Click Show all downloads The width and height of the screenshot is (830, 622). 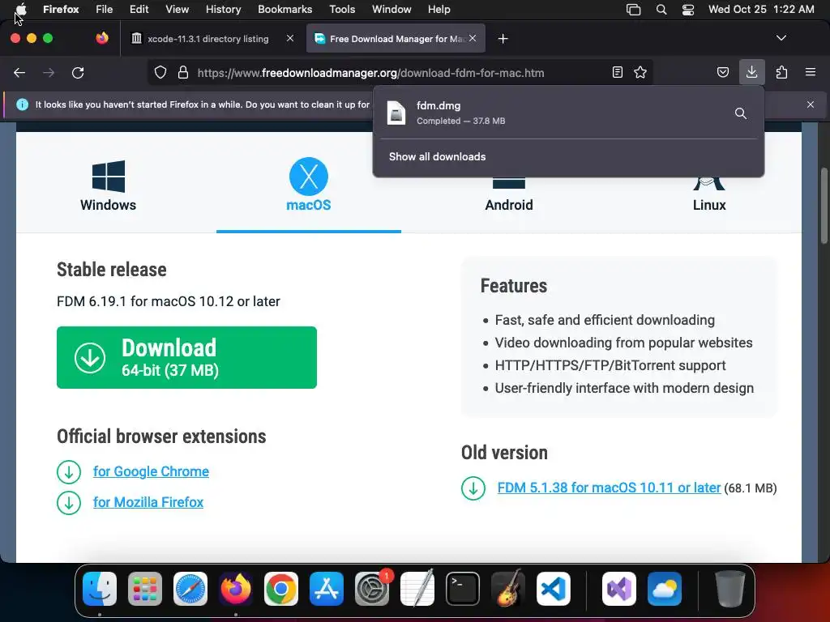[x=437, y=156]
